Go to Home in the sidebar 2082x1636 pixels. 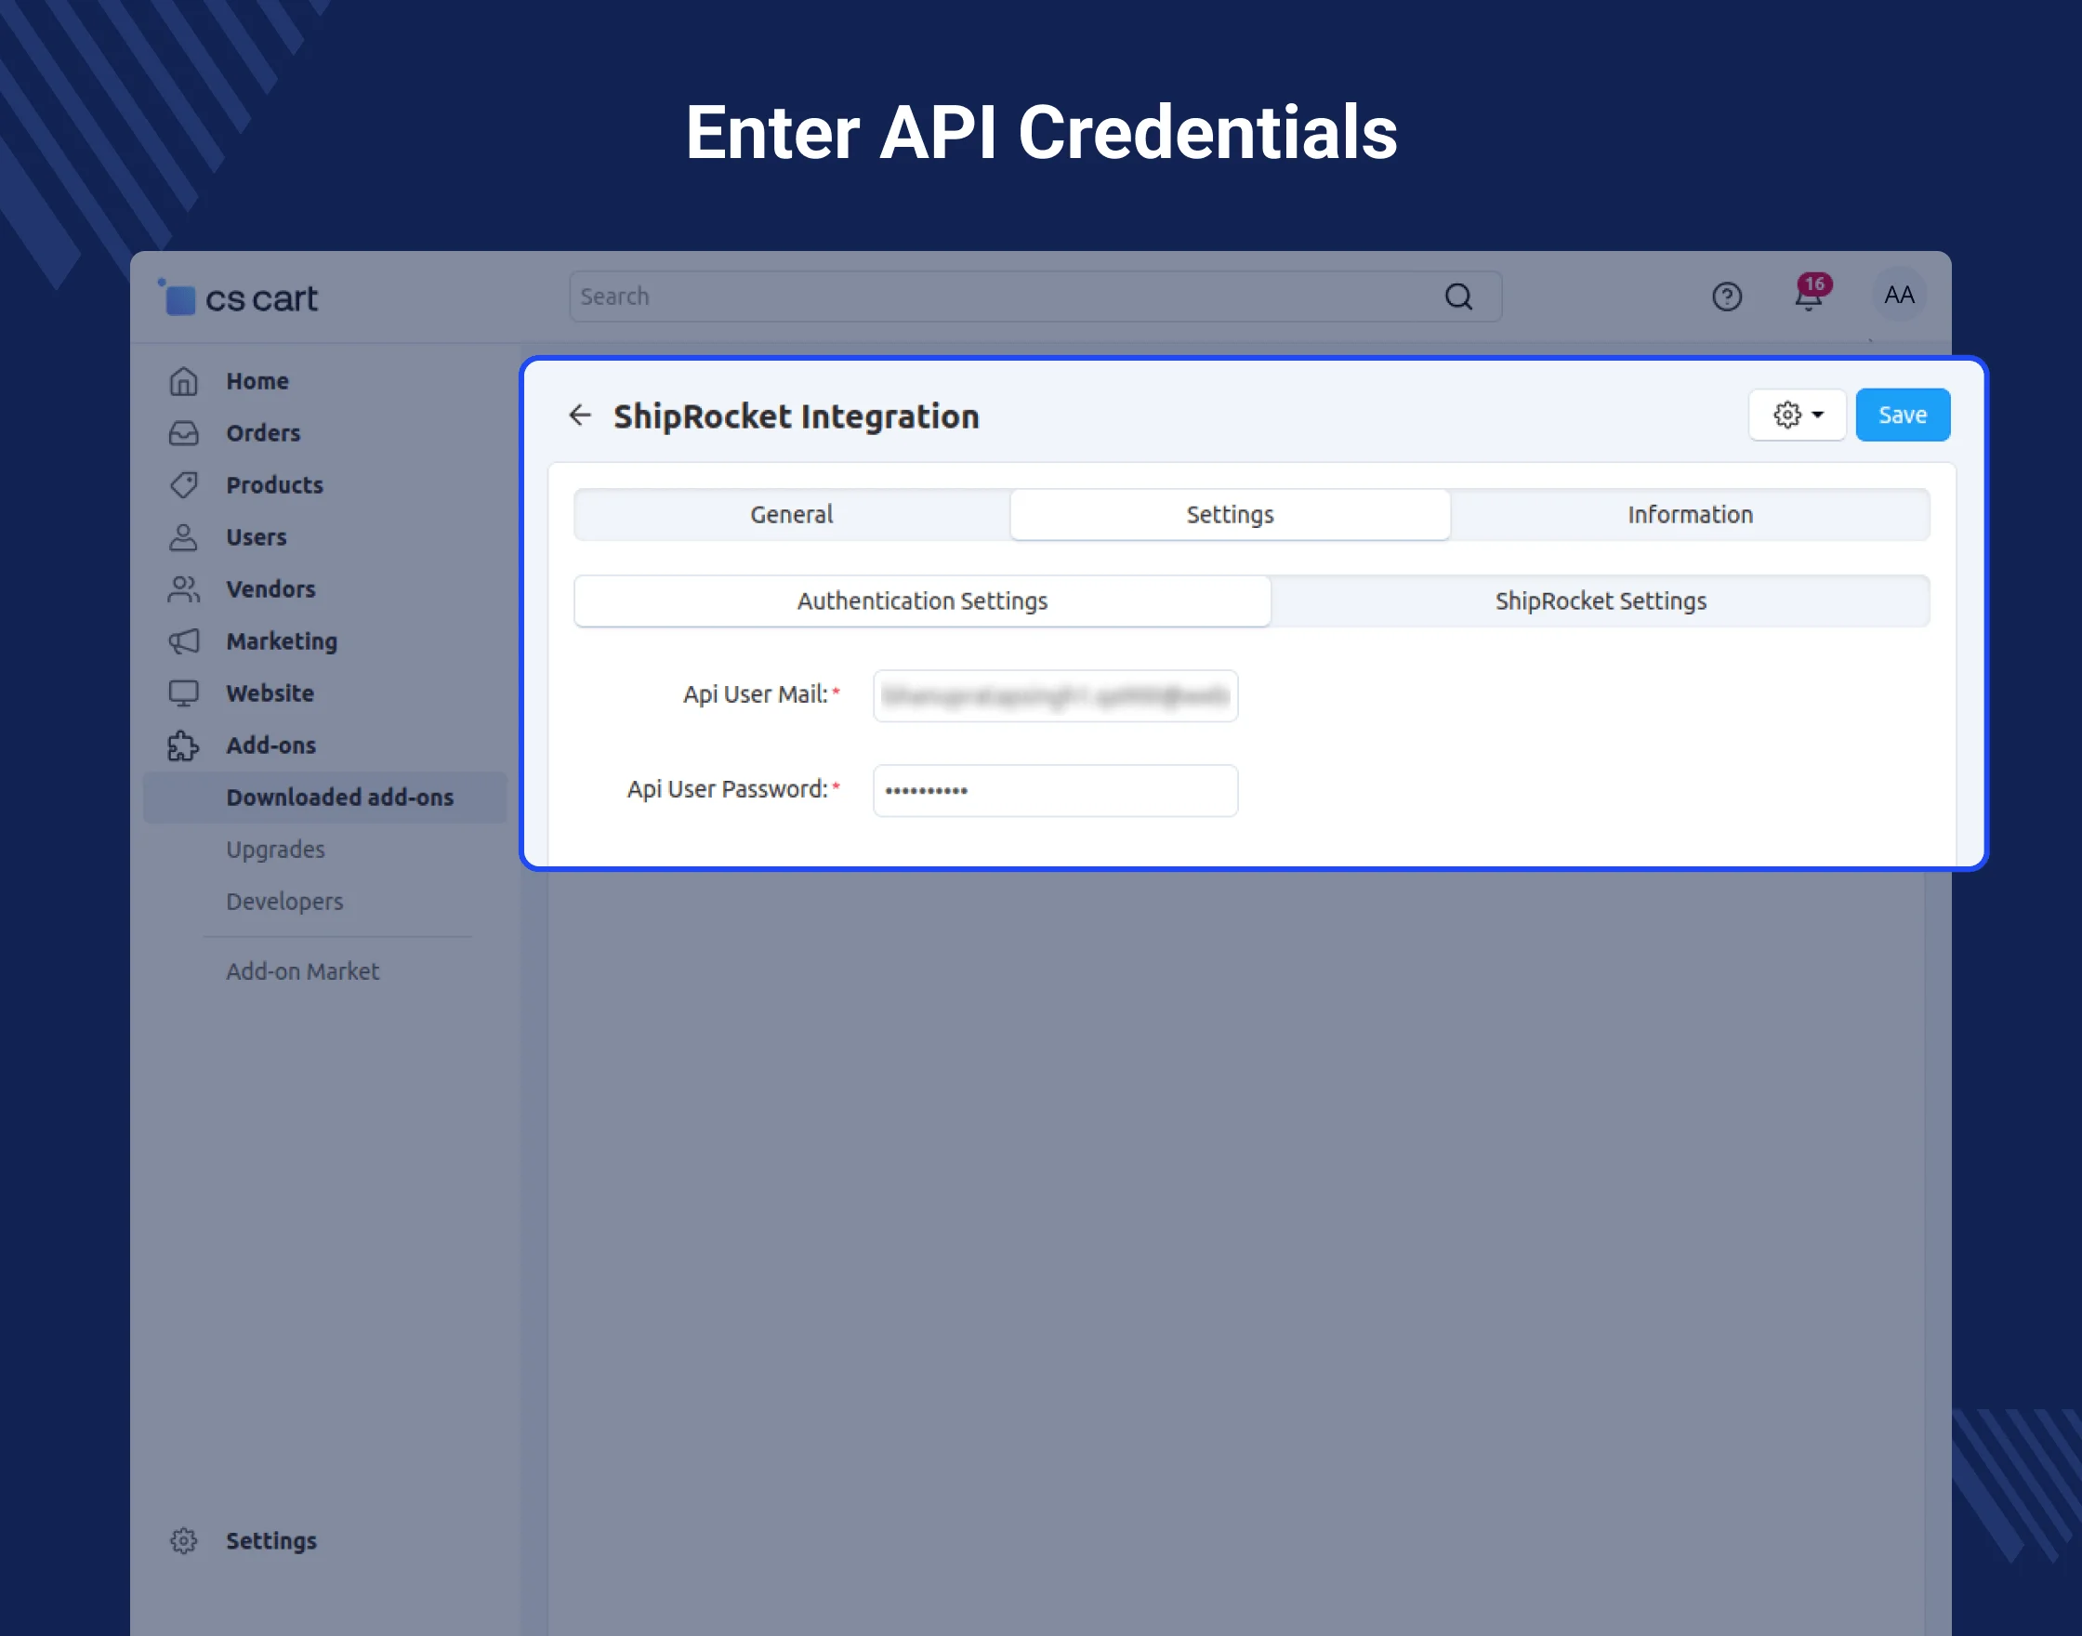pos(257,381)
